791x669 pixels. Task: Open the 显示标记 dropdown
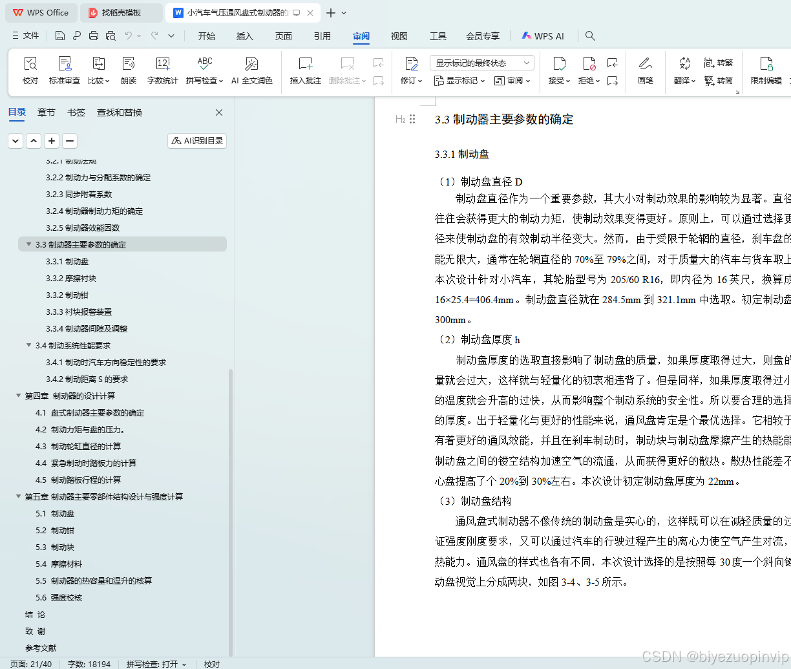458,81
